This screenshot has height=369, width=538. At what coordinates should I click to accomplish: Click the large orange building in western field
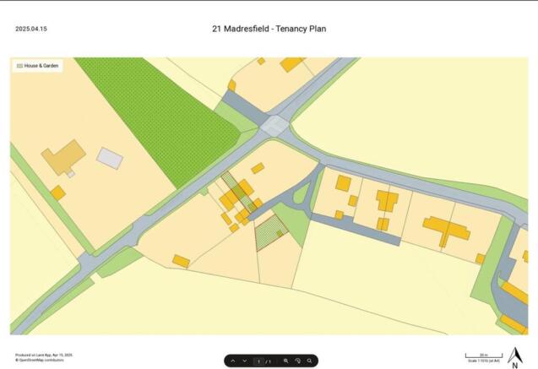click(x=63, y=157)
